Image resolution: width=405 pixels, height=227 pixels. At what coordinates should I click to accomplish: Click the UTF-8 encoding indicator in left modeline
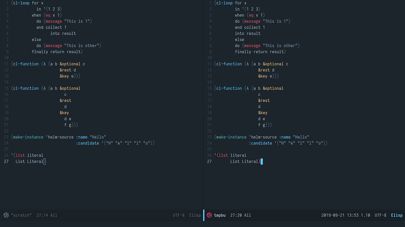(x=179, y=215)
